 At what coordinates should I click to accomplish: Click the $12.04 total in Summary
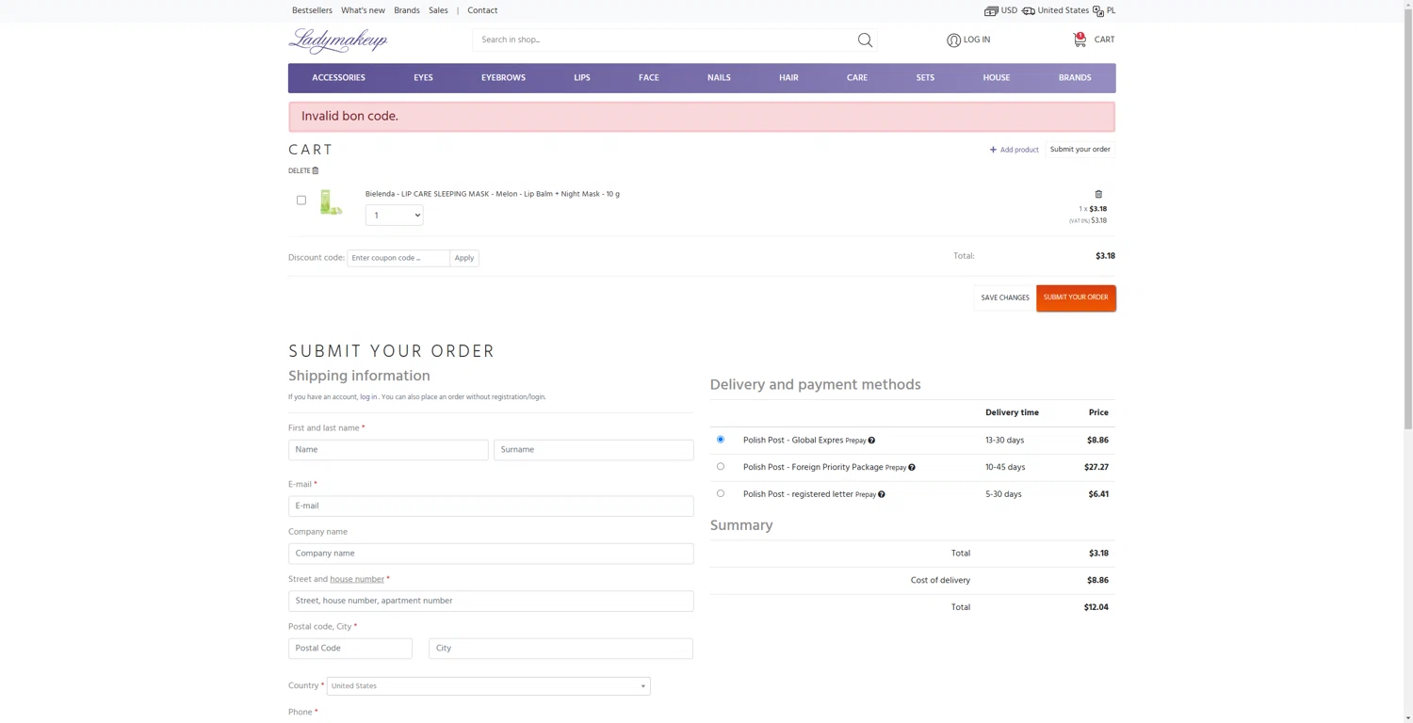pyautogui.click(x=1096, y=608)
